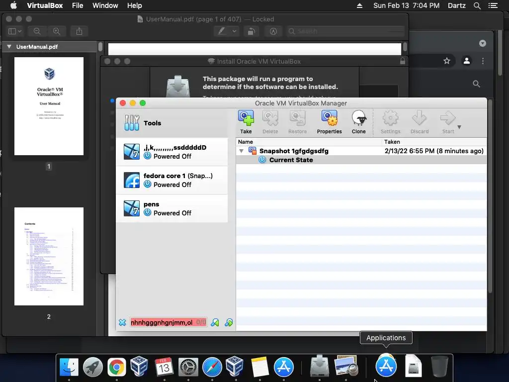
Task: Open Settings gear in VirtualBox toolbar
Action: pyautogui.click(x=390, y=122)
